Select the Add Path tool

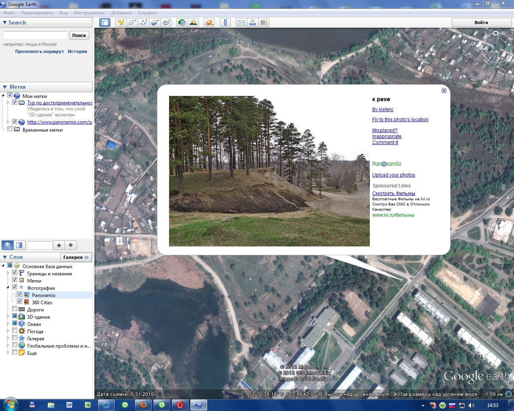pos(143,22)
